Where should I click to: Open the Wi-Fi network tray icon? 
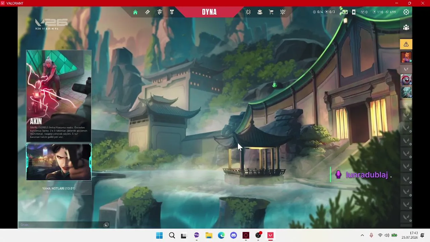[380, 235]
